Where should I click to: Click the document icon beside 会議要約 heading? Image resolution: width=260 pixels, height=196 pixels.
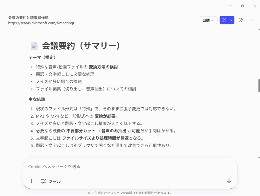point(34,46)
